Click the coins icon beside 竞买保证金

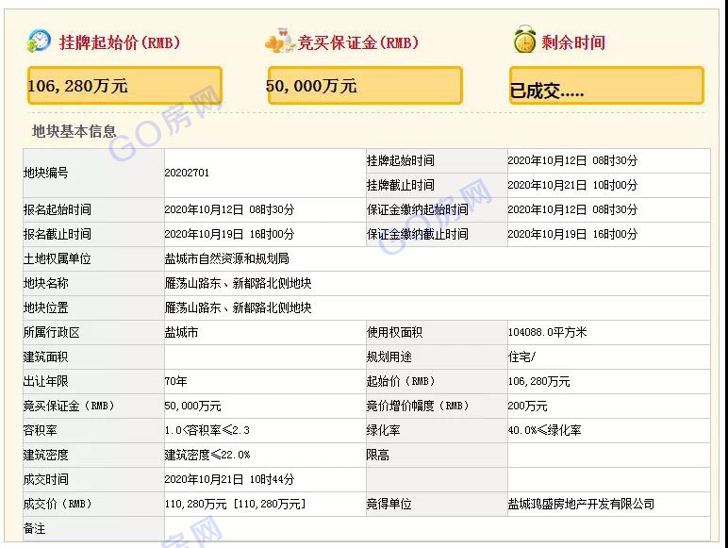click(279, 42)
